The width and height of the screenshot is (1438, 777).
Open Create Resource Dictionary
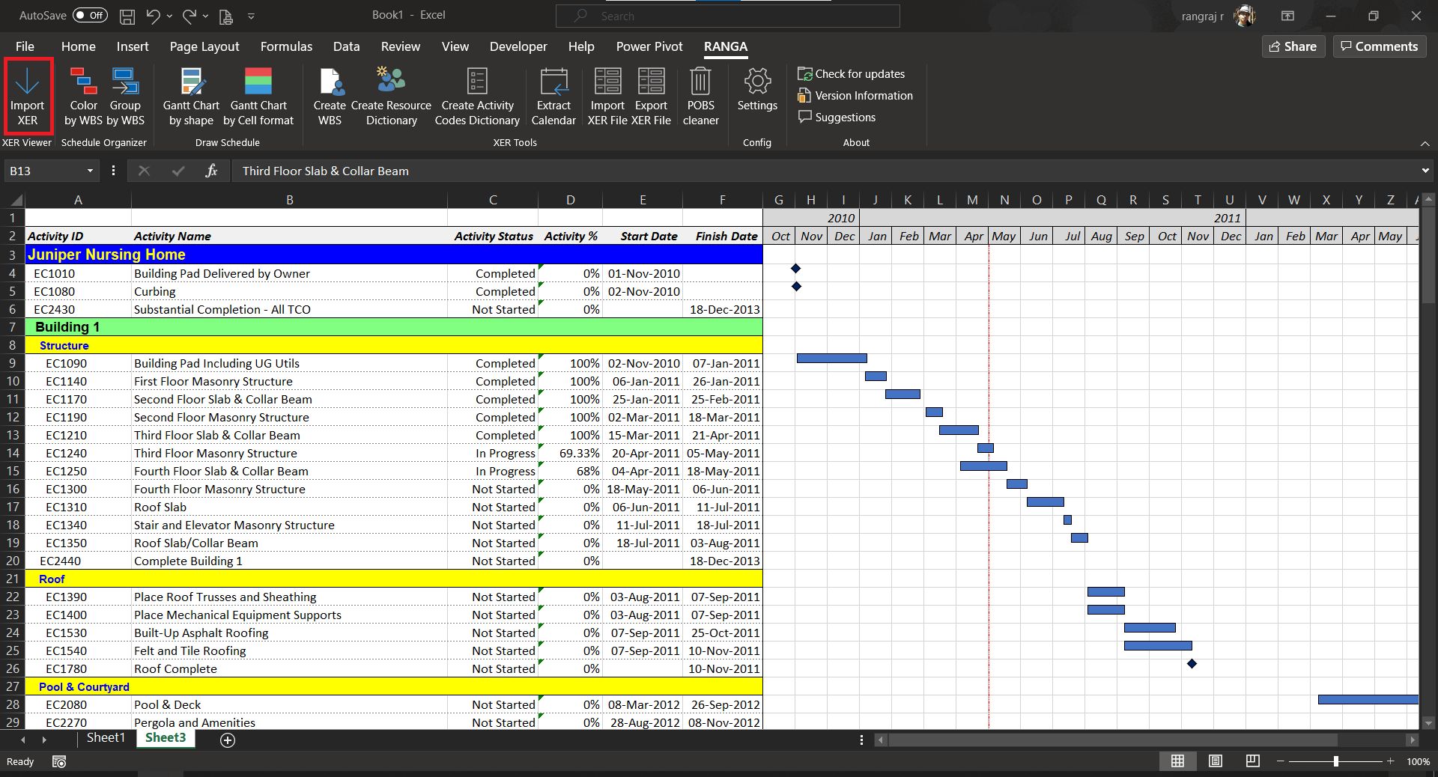click(390, 96)
